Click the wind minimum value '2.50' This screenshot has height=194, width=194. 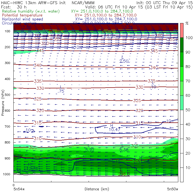(x=124, y=61)
